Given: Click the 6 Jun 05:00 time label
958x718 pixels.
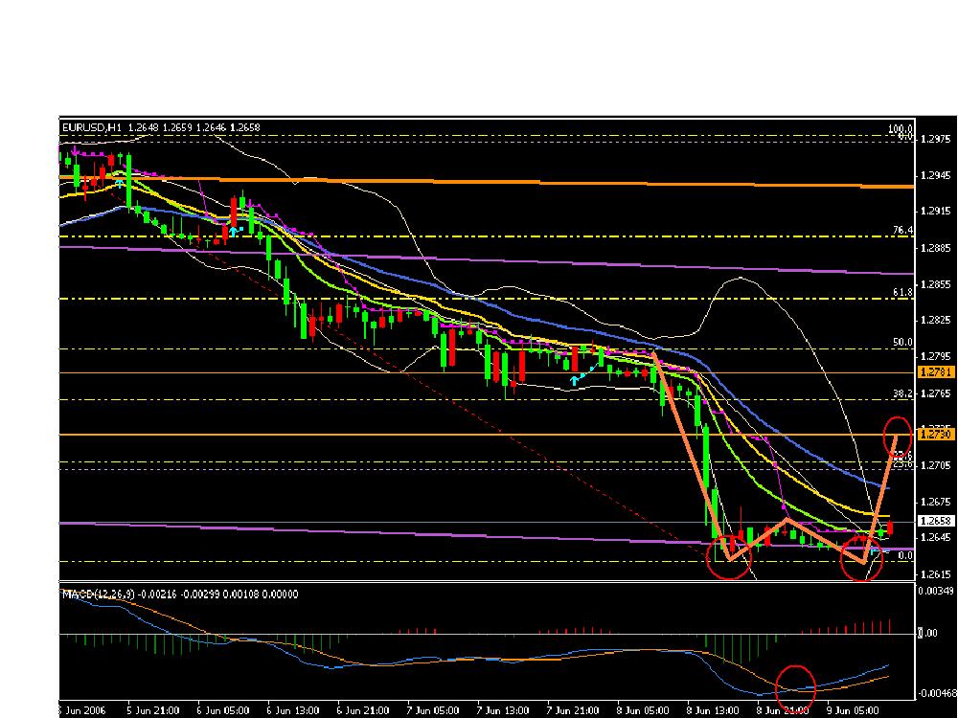Looking at the screenshot, I should tap(223, 710).
